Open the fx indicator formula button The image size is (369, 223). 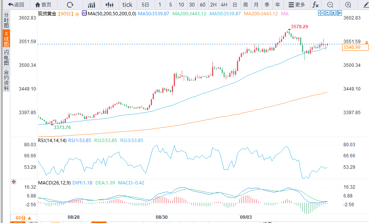point(315,5)
